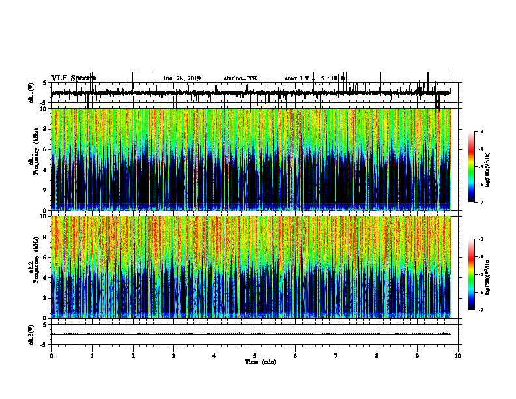Click x-axis tick label "1"

coord(92,356)
